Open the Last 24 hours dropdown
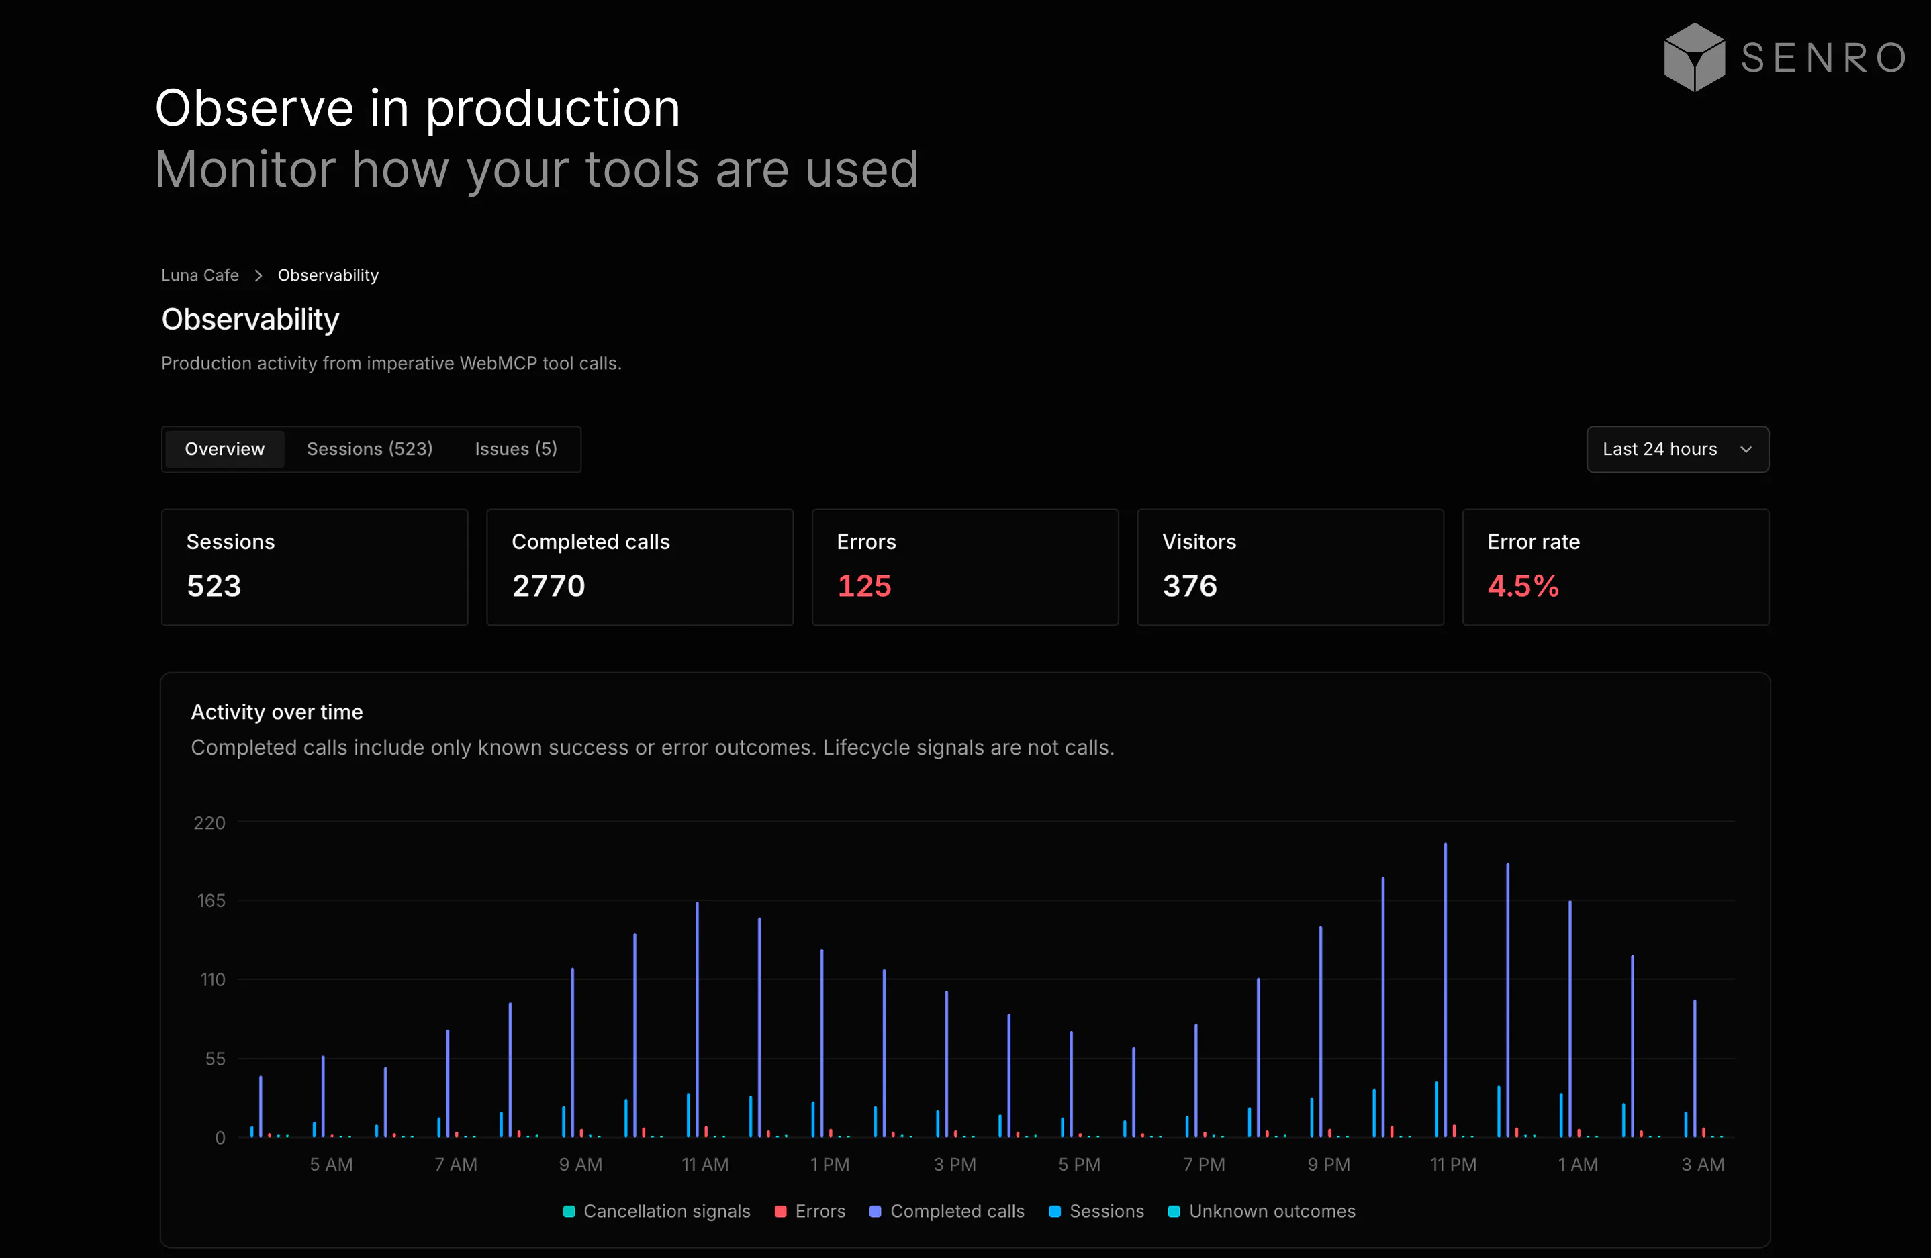Image resolution: width=1931 pixels, height=1258 pixels. tap(1677, 449)
